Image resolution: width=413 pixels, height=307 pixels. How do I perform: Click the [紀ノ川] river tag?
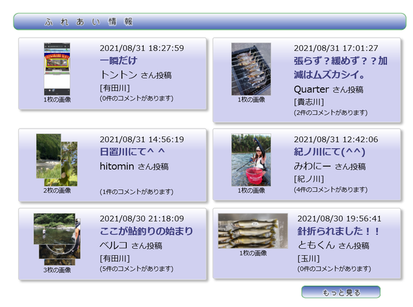308,179
